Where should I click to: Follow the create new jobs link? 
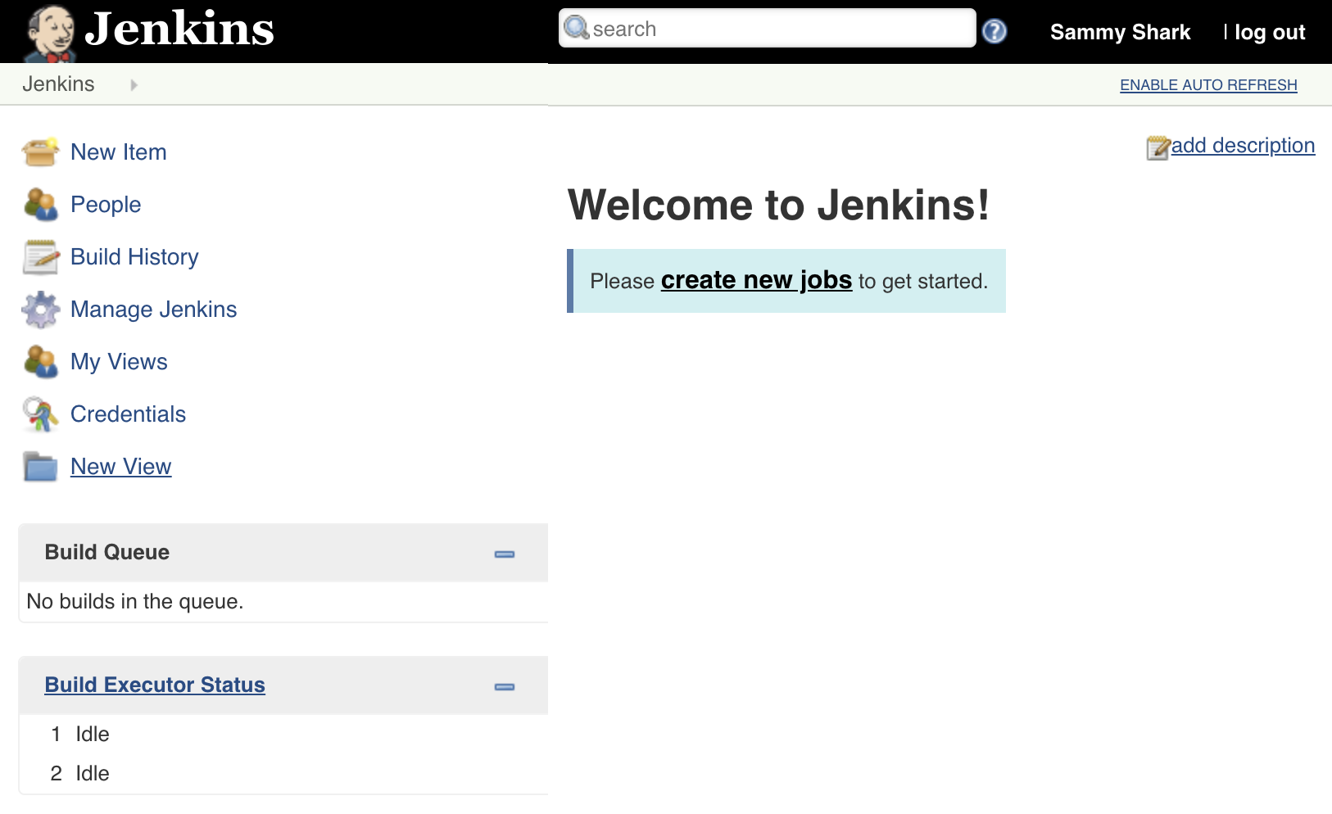coord(757,280)
